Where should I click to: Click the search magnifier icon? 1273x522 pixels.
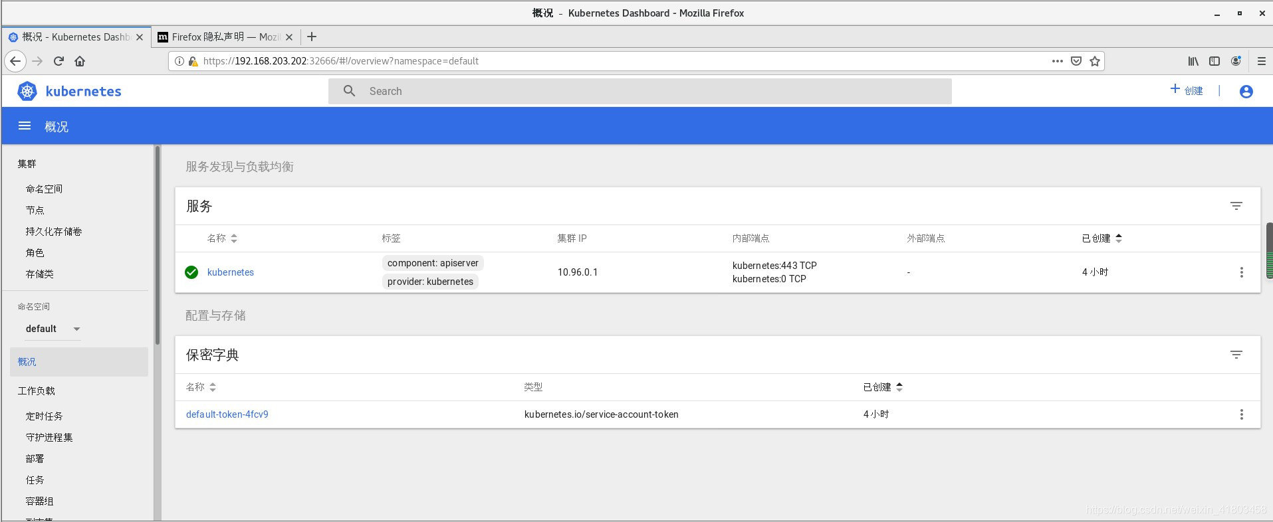pyautogui.click(x=349, y=91)
